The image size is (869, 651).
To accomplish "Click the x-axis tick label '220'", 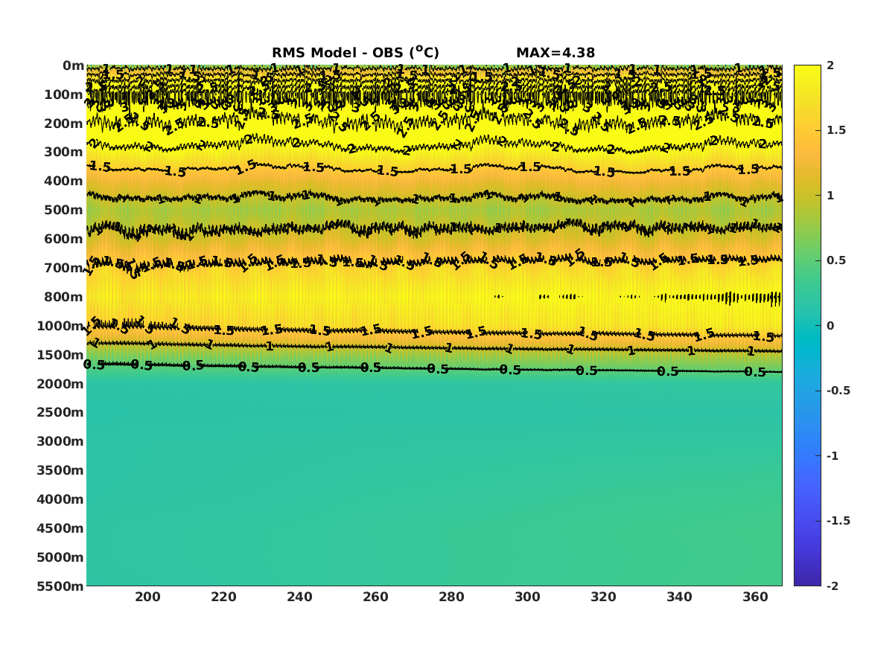I will (x=224, y=597).
